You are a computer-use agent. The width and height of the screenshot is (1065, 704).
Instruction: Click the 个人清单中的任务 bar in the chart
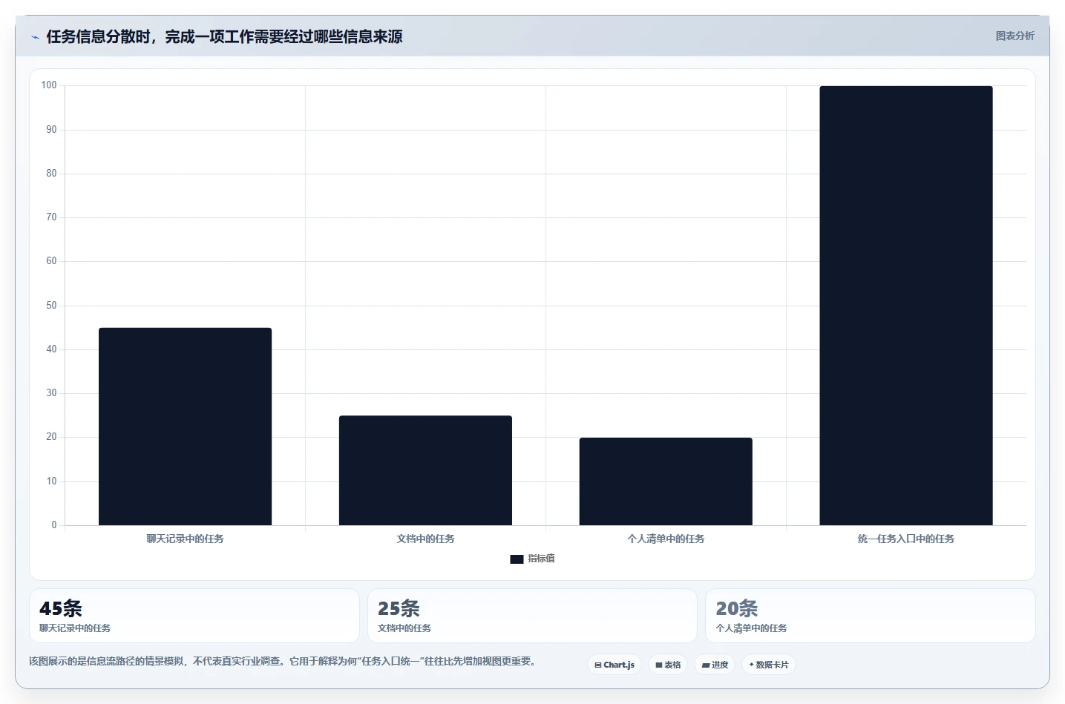[666, 481]
